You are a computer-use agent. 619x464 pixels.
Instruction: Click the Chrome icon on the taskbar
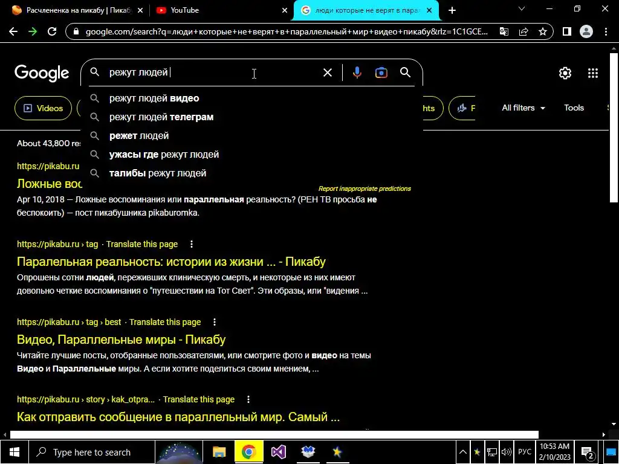tap(248, 452)
